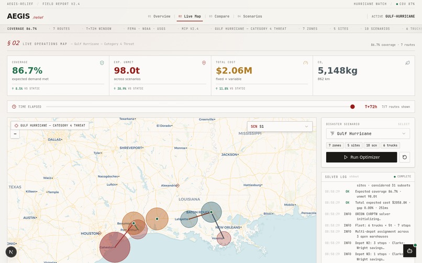Click the T+72H WINDOW ticker item
Image resolution: width=422 pixels, height=263 pixels.
pos(98,29)
